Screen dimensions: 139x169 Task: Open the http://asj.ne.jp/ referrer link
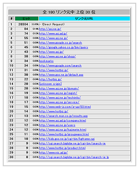pyautogui.click(x=50, y=29)
